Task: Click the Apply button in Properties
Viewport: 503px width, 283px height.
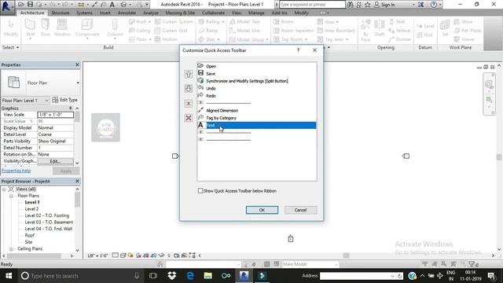Action: click(66, 171)
